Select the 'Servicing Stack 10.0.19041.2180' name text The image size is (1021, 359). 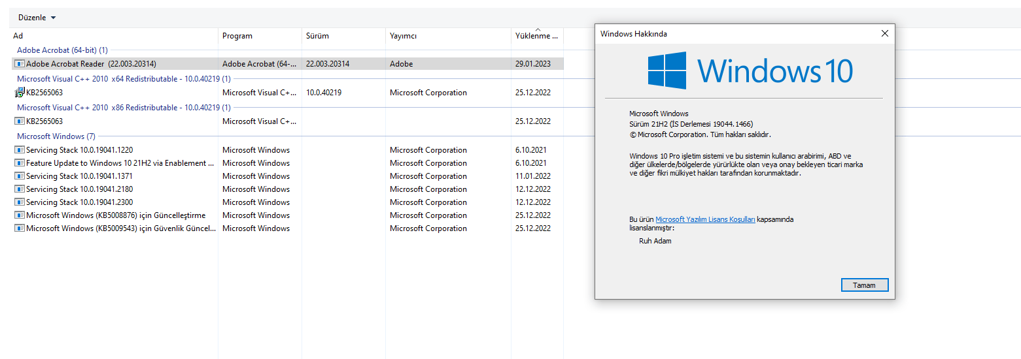pyautogui.click(x=79, y=189)
